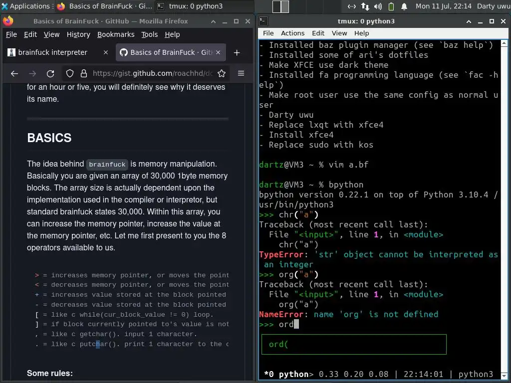The height and width of the screenshot is (383, 511).
Task: Click the terminal vertical scrollbar track
Action: point(504,209)
